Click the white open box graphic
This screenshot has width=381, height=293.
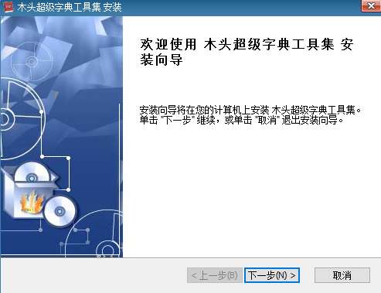[x=29, y=192]
